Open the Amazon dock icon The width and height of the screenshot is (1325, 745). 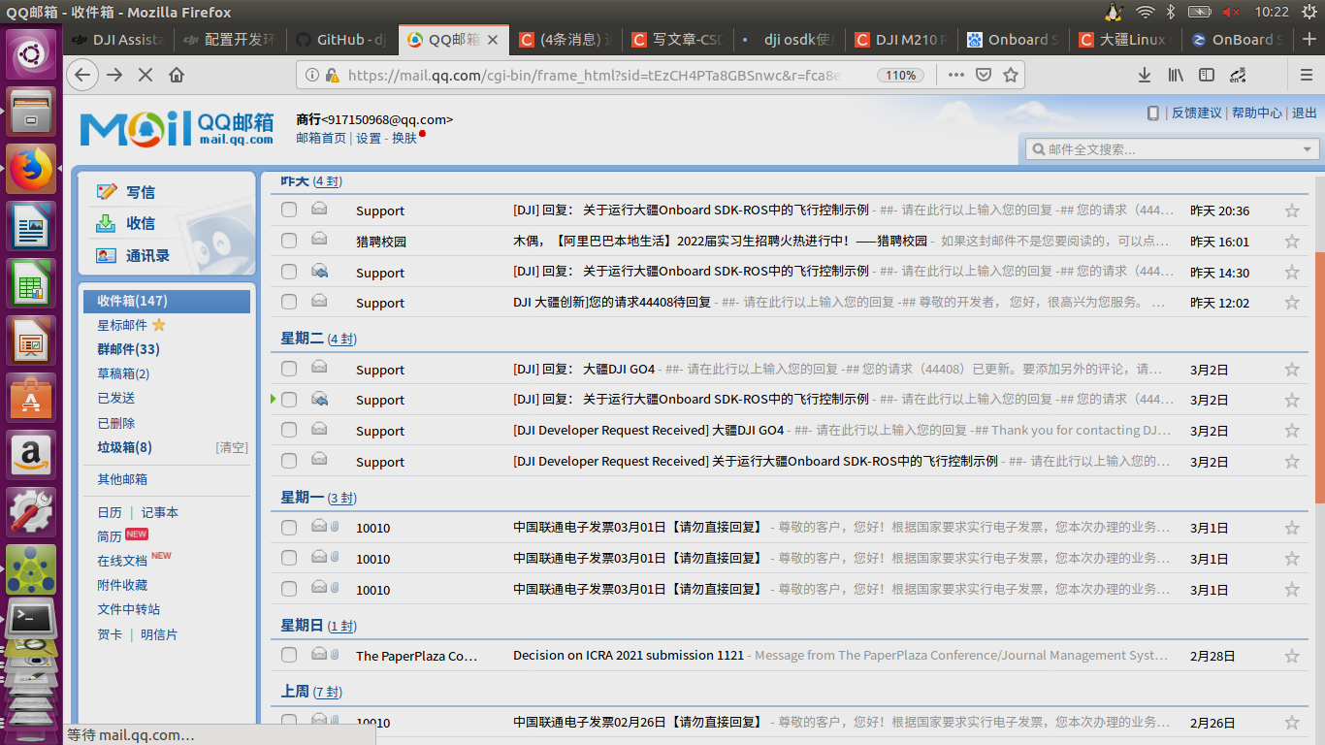click(x=31, y=455)
